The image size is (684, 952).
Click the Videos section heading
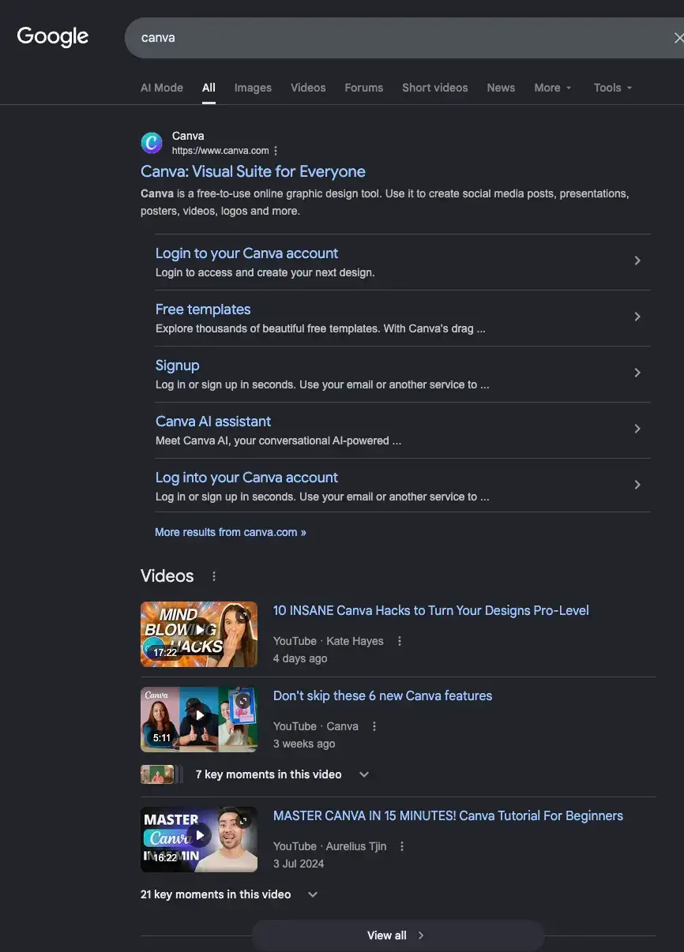tap(167, 576)
